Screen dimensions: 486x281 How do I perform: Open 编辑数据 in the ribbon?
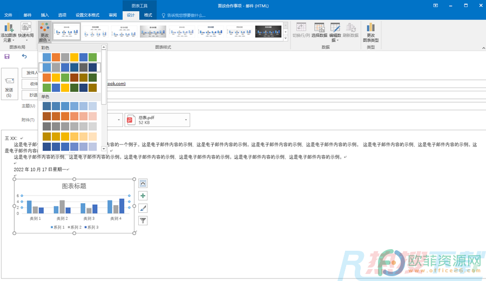tap(335, 32)
